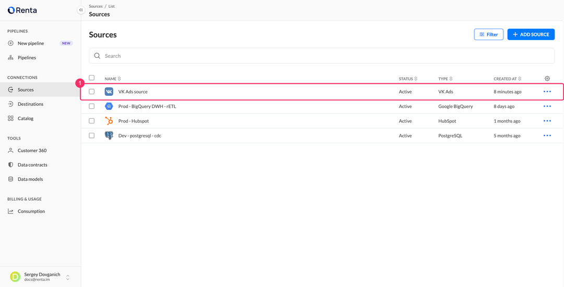Check the Prod - Hubspot row checkbox
Viewport: 564px width, 287px height.
click(x=92, y=121)
